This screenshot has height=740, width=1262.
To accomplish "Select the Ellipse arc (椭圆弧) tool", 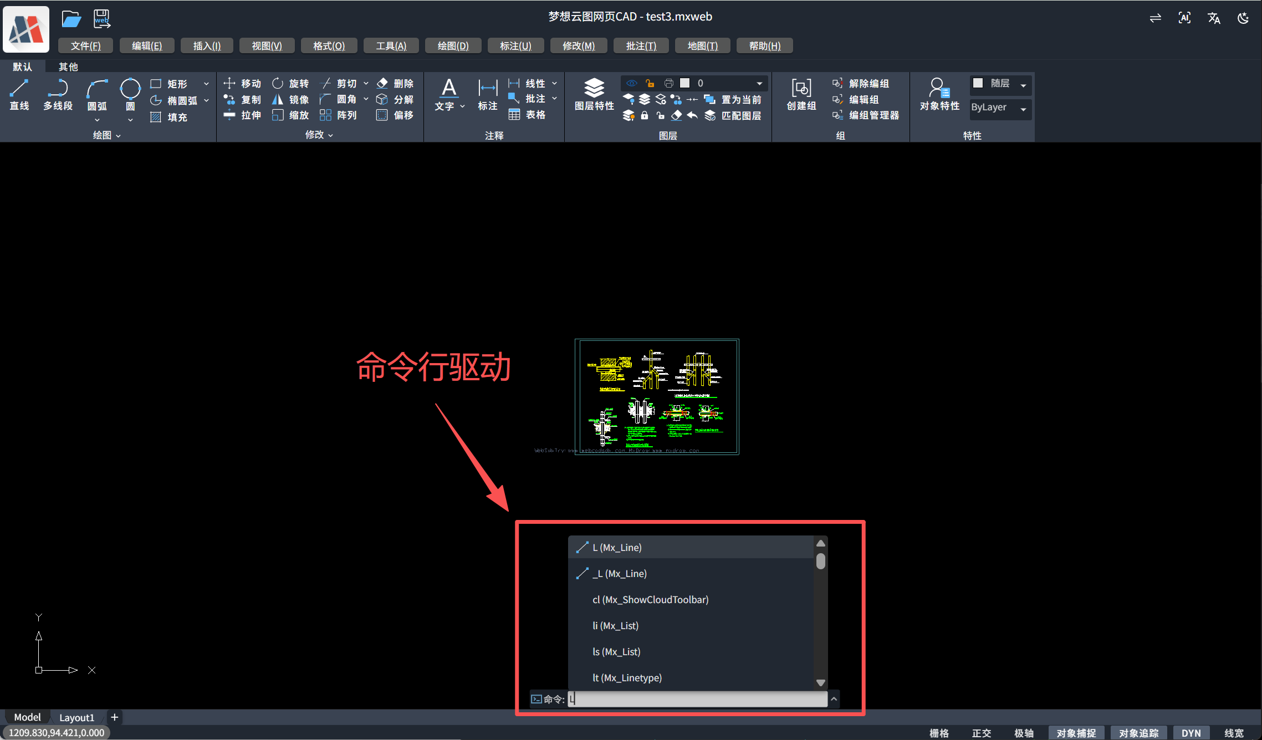I will pyautogui.click(x=174, y=100).
